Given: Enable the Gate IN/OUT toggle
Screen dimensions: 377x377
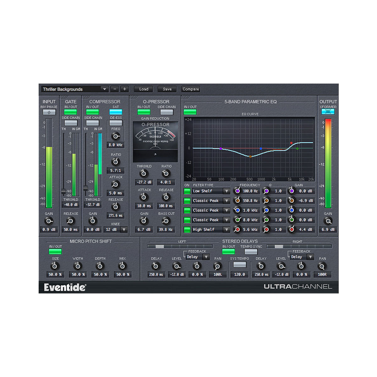Looking at the screenshot, I should [70, 112].
